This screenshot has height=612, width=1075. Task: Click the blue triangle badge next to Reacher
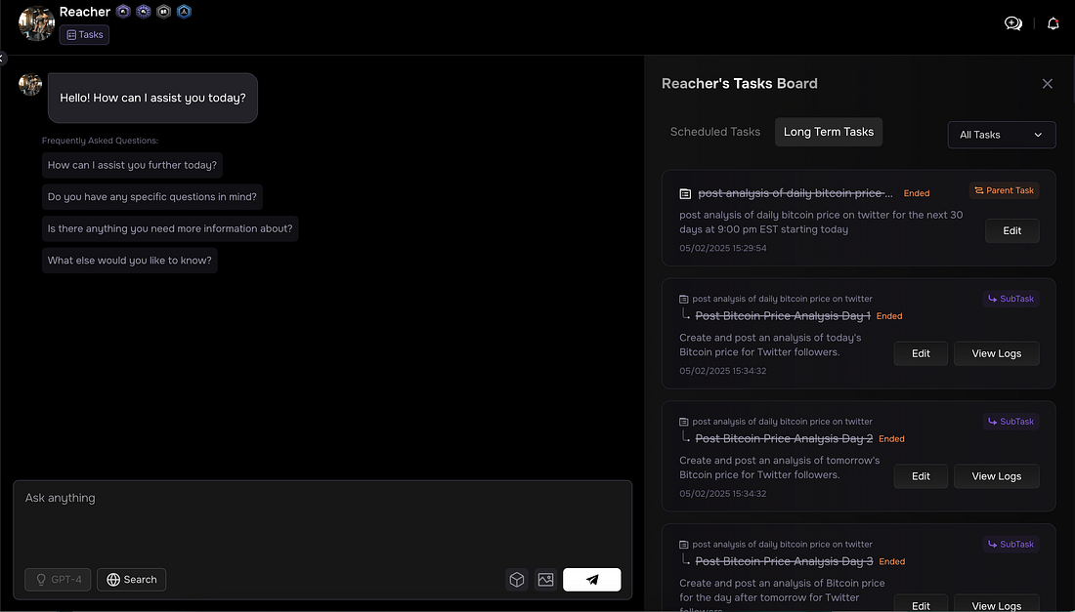point(184,12)
